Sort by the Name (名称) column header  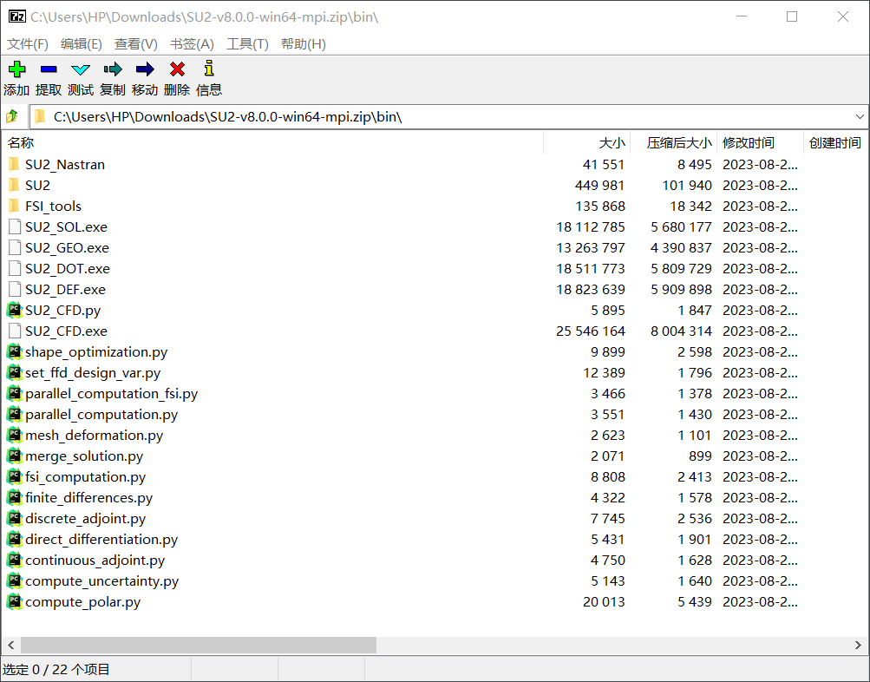22,143
